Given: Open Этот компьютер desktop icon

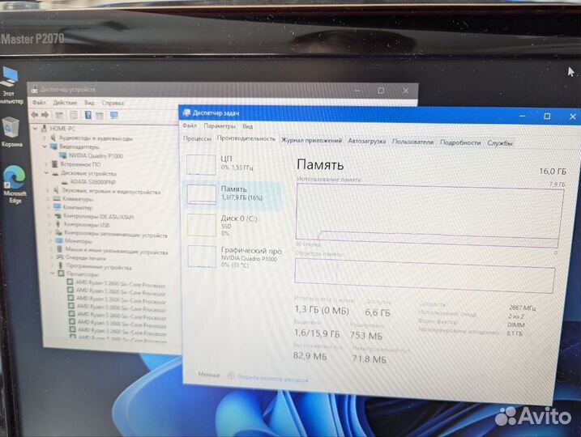Looking at the screenshot, I should click(10, 85).
